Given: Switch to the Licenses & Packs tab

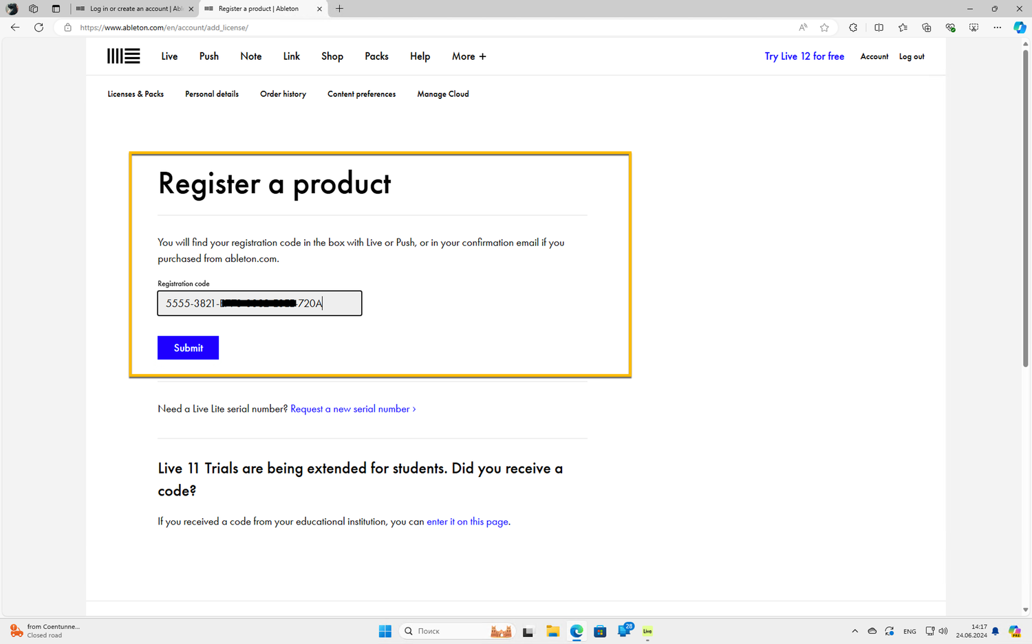Looking at the screenshot, I should click(x=136, y=94).
